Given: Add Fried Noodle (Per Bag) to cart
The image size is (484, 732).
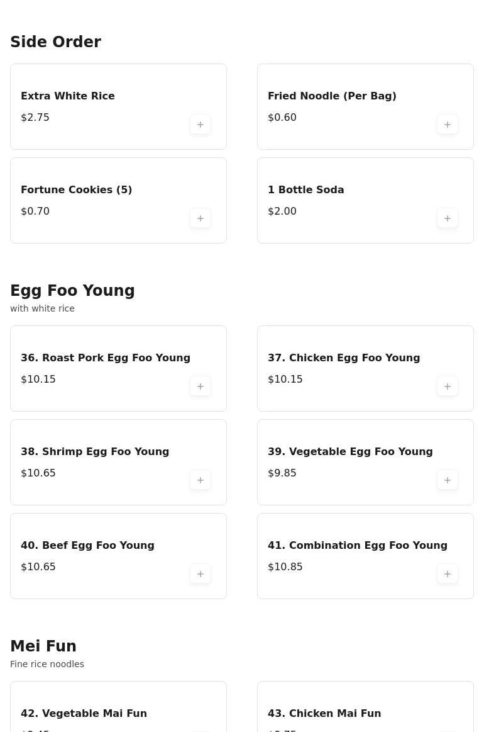Looking at the screenshot, I should tap(448, 125).
